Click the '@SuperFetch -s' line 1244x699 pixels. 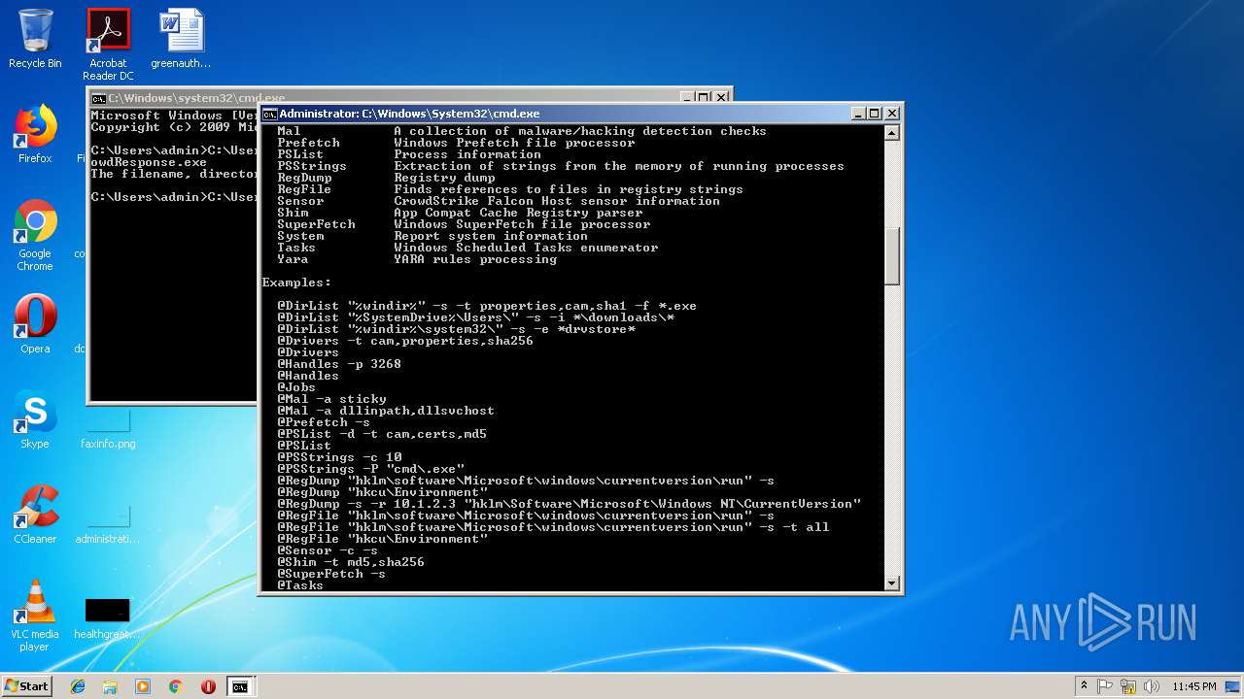[x=331, y=574]
